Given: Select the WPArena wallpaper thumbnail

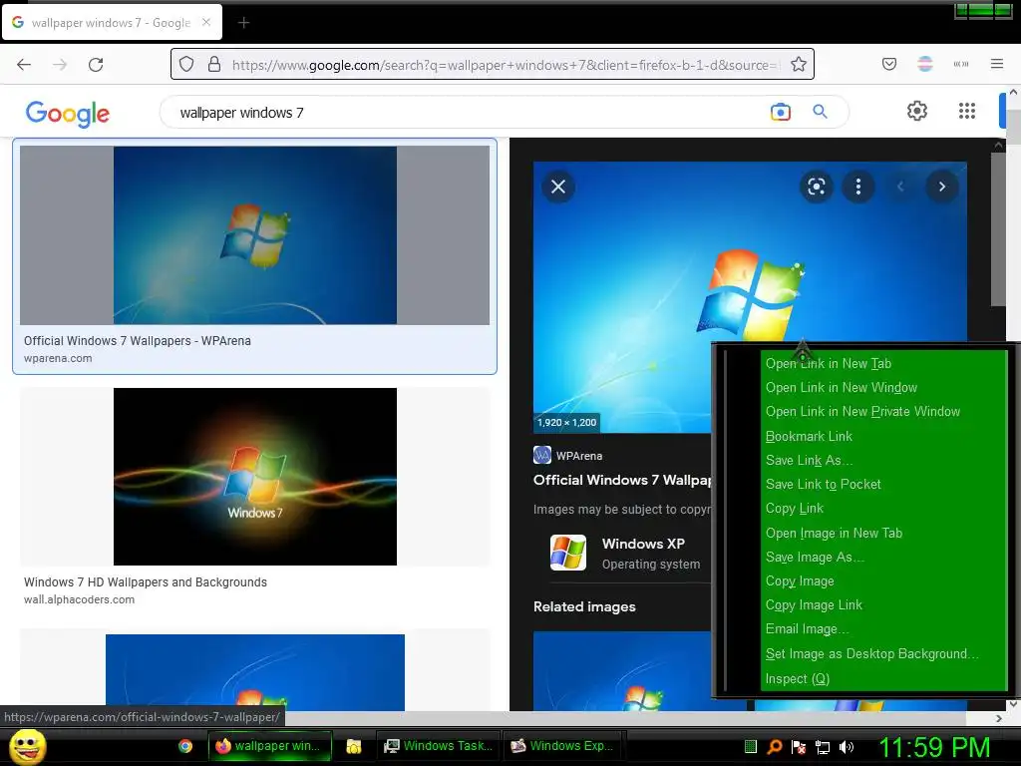Looking at the screenshot, I should click(254, 235).
